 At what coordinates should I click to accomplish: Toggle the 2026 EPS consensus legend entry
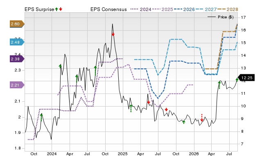click(x=184, y=9)
